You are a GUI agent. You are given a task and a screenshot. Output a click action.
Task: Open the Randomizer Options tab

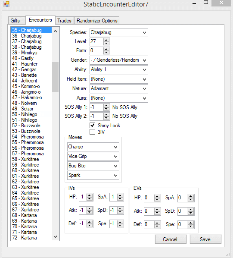tap(97, 21)
